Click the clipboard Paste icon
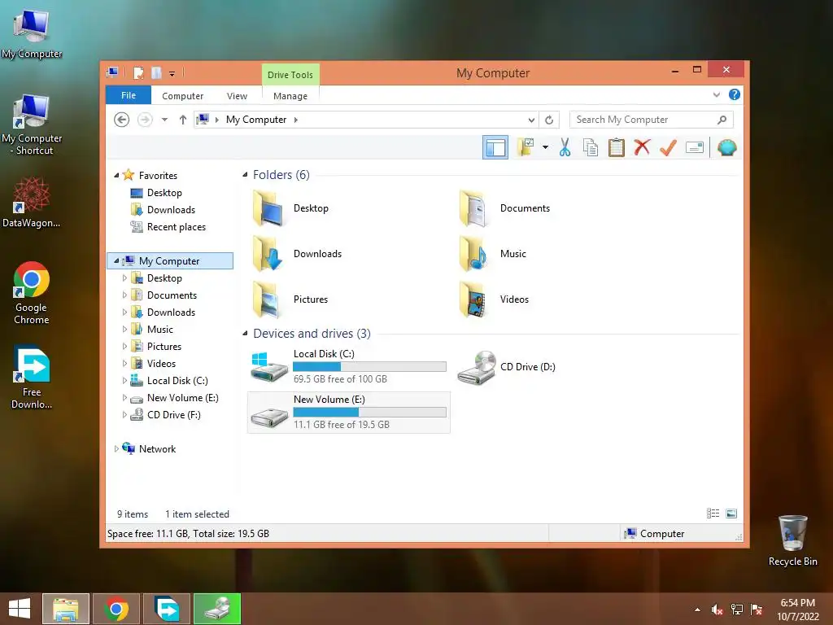 (x=617, y=147)
